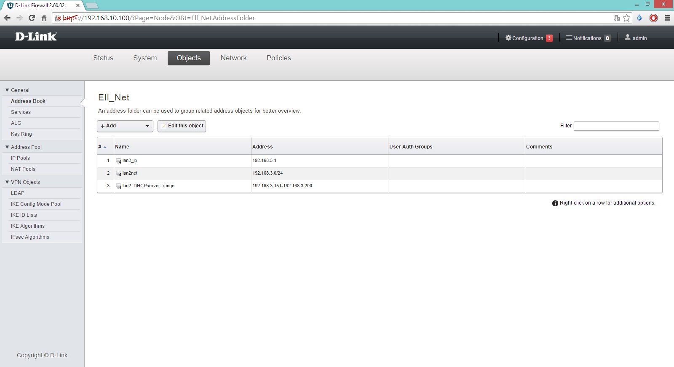This screenshot has width=674, height=367.
Task: Click the translate page icon in address bar
Action: coord(617,18)
